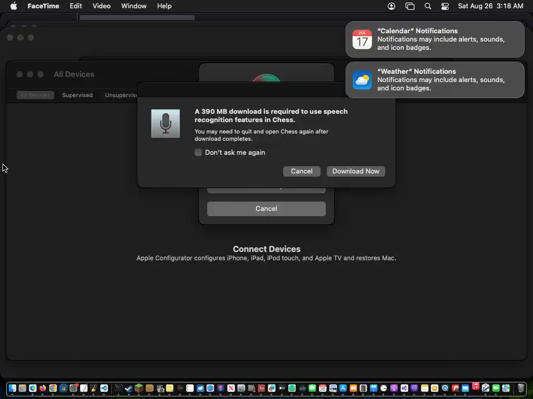Open Find My from the Dock
This screenshot has height=399, width=533.
click(x=292, y=388)
